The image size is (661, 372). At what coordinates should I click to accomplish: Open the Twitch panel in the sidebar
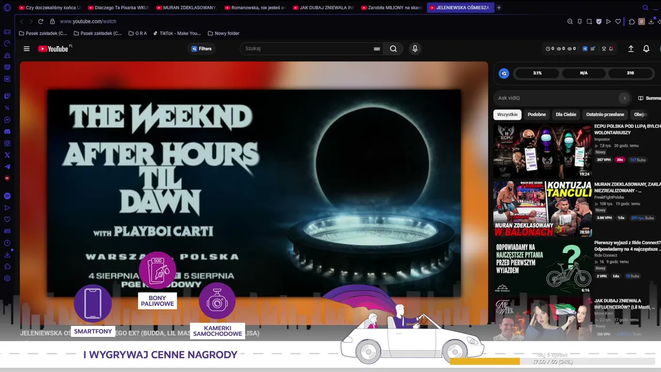[x=7, y=96]
